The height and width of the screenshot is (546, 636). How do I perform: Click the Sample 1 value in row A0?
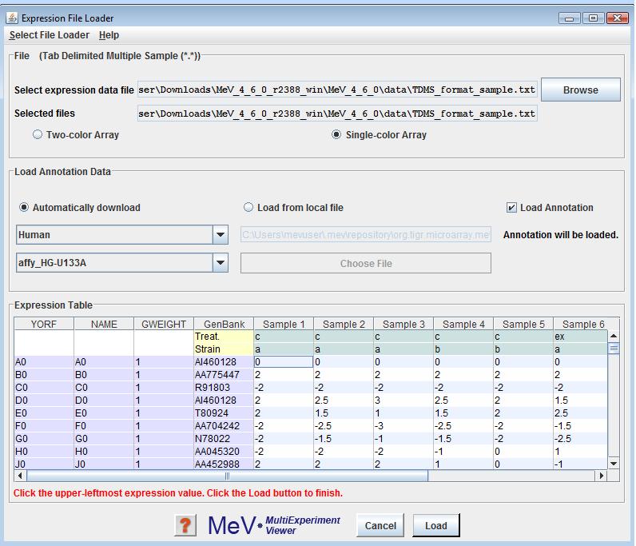[x=283, y=362]
